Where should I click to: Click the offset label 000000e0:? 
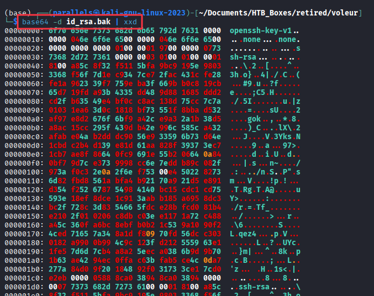point(24,154)
